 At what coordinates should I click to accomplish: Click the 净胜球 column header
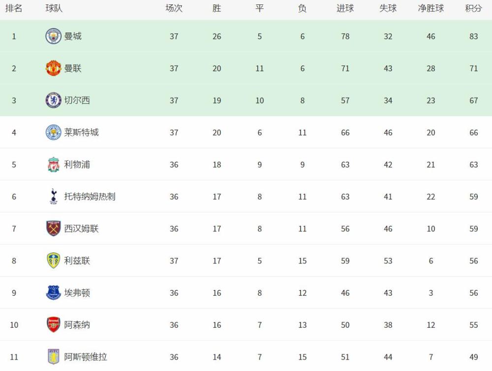431,8
